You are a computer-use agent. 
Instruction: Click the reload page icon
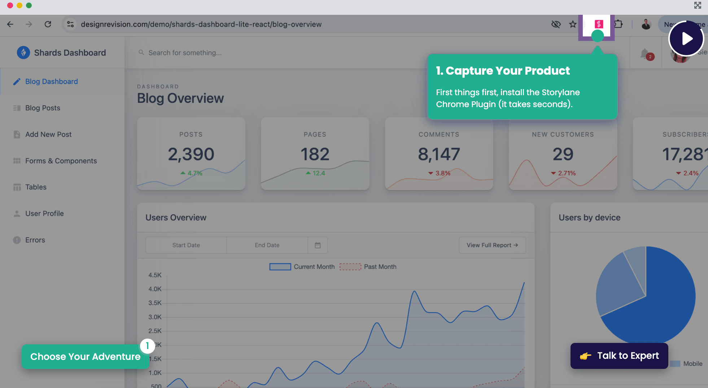pos(48,24)
